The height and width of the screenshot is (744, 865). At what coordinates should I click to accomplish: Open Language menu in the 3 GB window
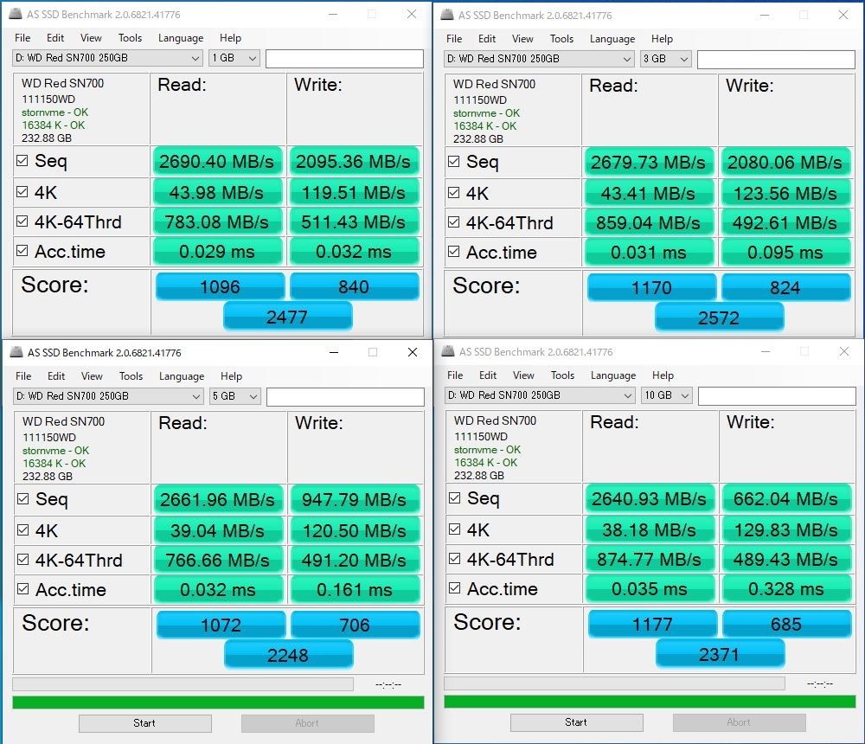[612, 39]
